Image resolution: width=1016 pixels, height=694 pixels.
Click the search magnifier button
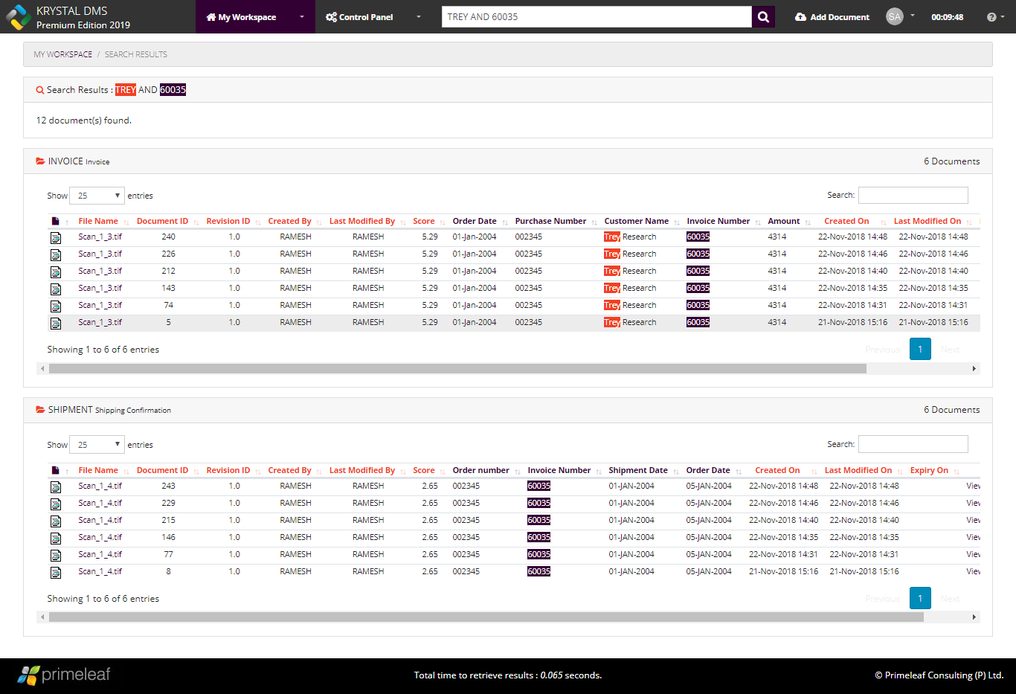[x=763, y=16]
